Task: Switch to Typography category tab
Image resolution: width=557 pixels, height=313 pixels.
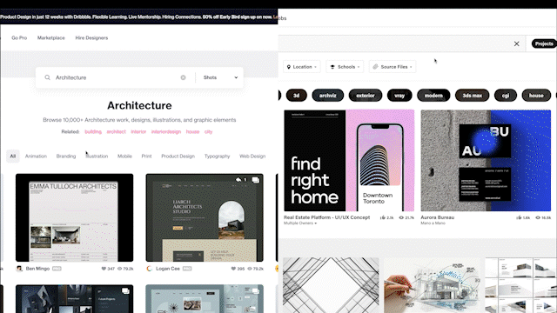Action: point(217,156)
